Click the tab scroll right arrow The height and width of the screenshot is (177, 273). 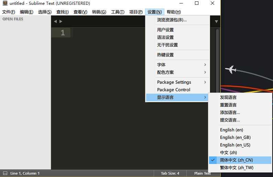coord(61,21)
